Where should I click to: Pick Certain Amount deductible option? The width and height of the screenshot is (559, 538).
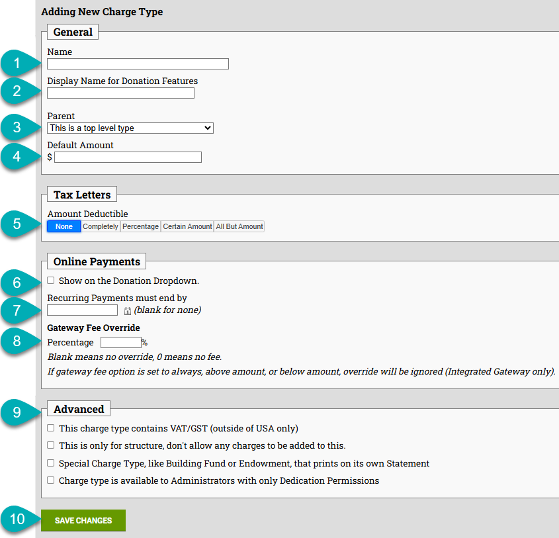click(187, 226)
